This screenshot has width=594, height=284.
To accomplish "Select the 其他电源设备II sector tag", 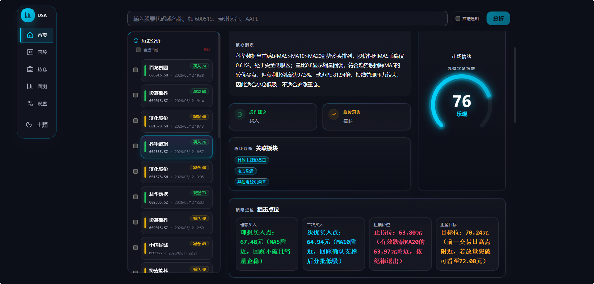I will pos(252,182).
